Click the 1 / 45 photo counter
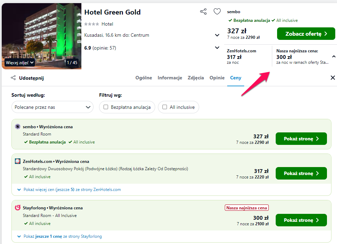The image size is (337, 244). (x=72, y=62)
